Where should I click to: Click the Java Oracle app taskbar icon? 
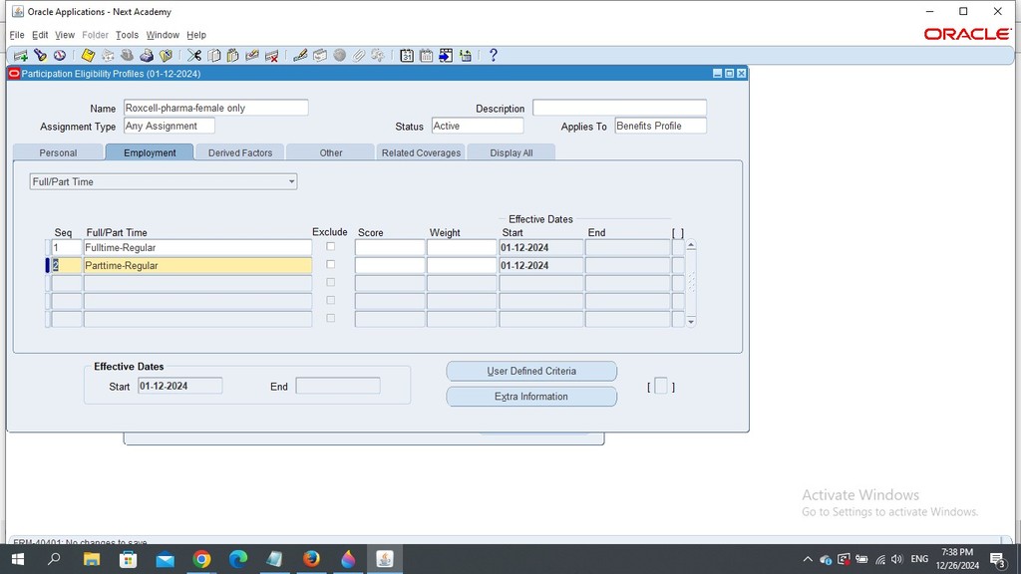[385, 559]
